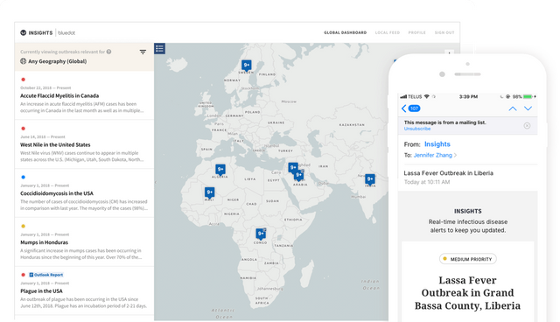The width and height of the screenshot is (560, 322).
Task: Click the globe icon next to Any Geography
Action: tap(24, 61)
